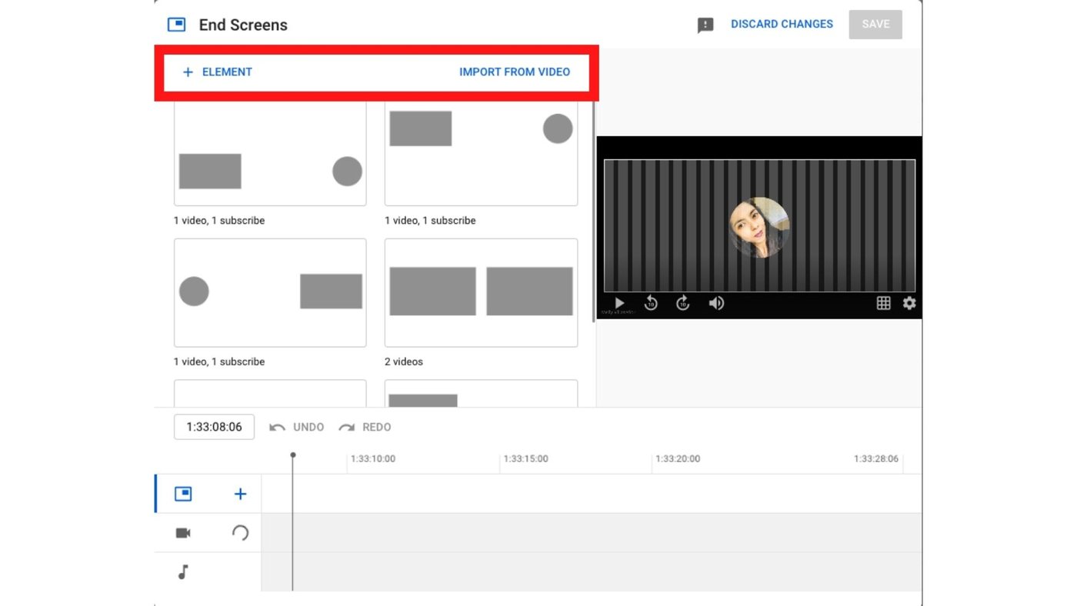
Task: Select the end screen elements track icon
Action: (182, 494)
